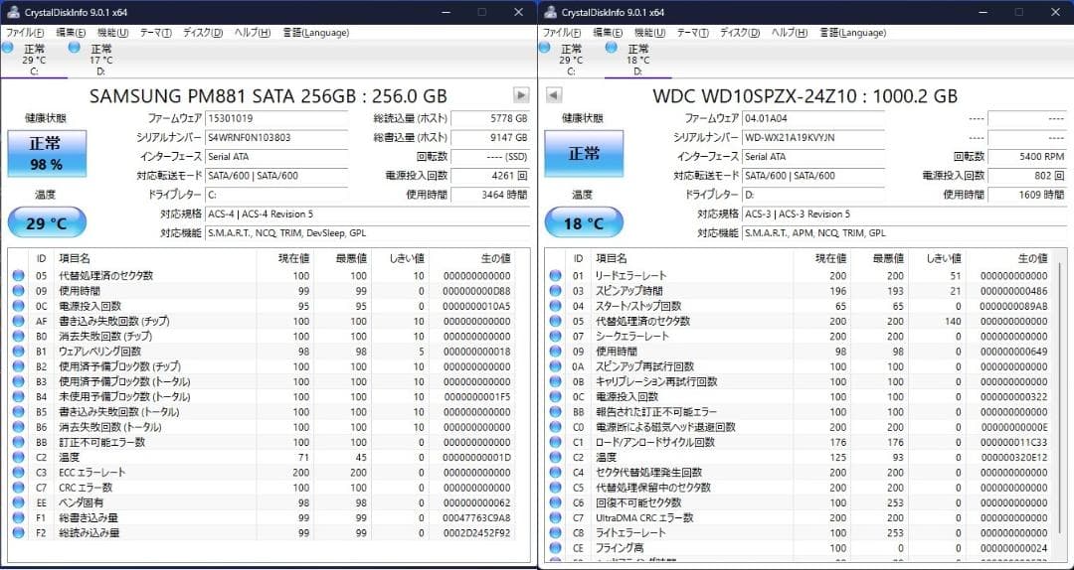Select C: disk tab in left window
1074x570 pixels.
[x=34, y=60]
